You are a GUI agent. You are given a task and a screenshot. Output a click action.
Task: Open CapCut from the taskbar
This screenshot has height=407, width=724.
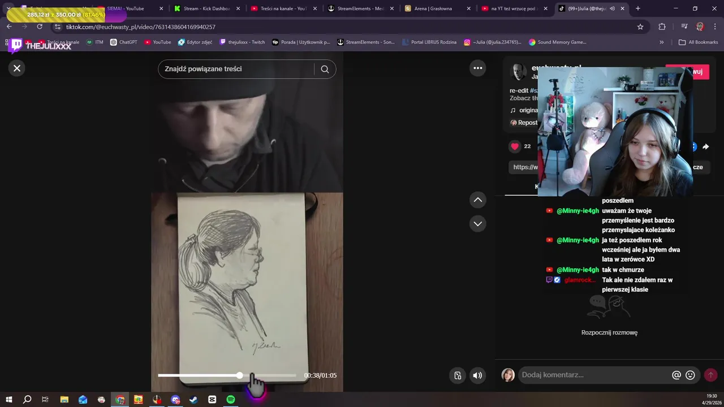coord(212,399)
